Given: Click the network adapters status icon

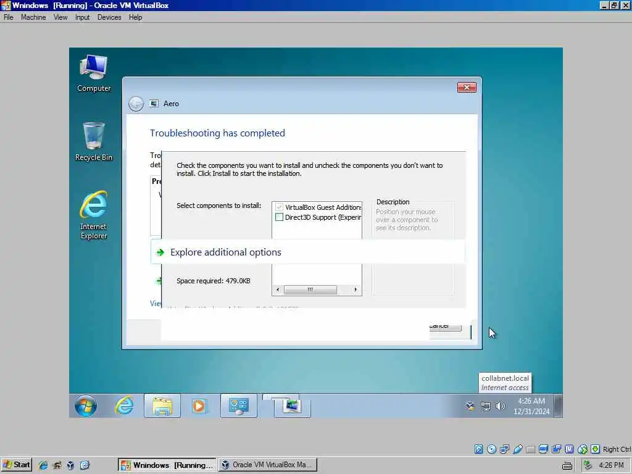Looking at the screenshot, I should pos(504,449).
